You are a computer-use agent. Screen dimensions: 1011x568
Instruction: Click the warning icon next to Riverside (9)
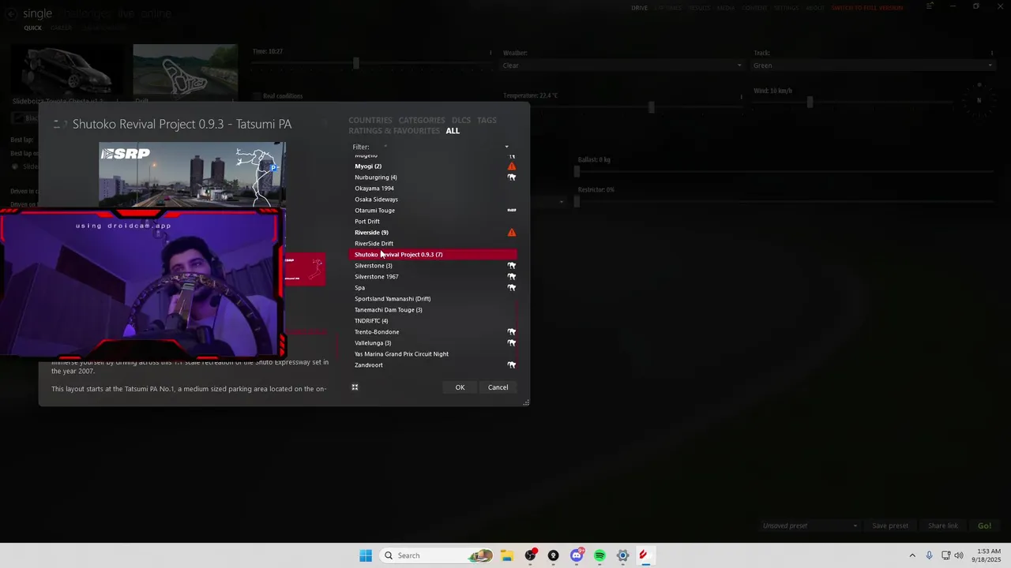[512, 233]
